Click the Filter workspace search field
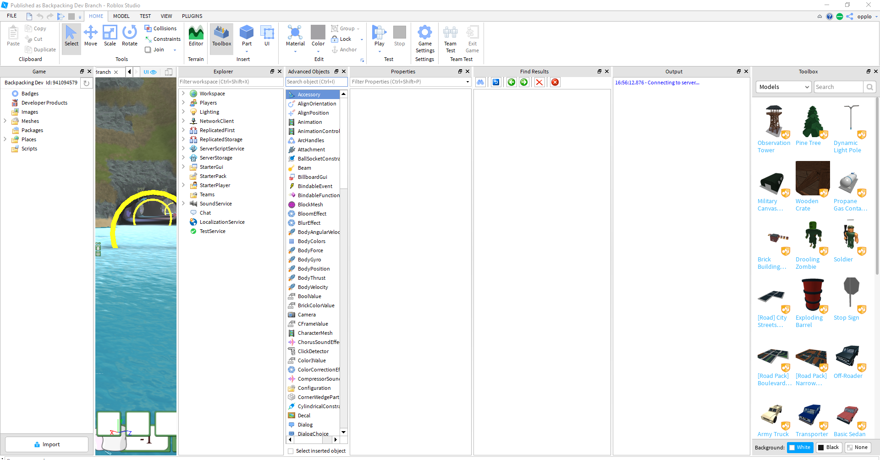Screen dimensions: 880x460 231,82
